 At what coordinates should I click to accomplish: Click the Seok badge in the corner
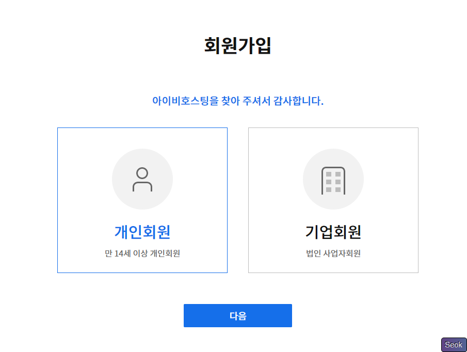point(454,344)
